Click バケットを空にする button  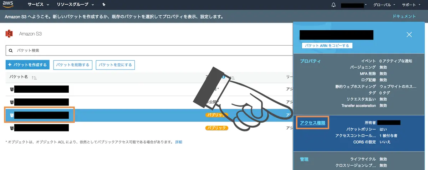(115, 65)
